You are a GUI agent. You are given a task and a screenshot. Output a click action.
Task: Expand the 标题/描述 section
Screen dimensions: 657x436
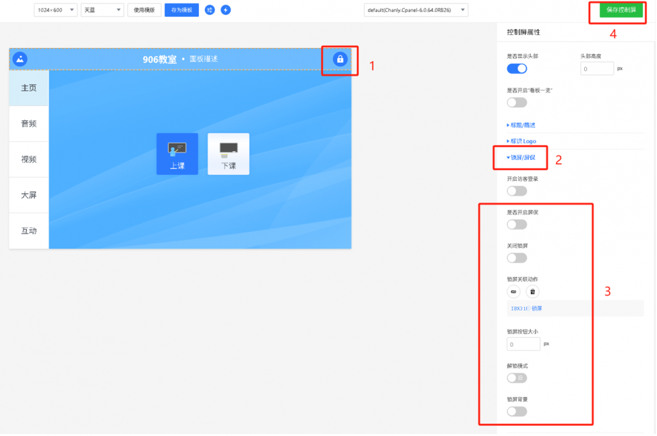point(522,125)
